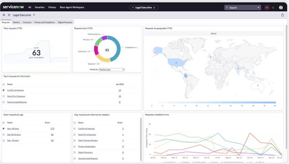
Task: Switch to the Contracts tab
Action: pos(27,22)
